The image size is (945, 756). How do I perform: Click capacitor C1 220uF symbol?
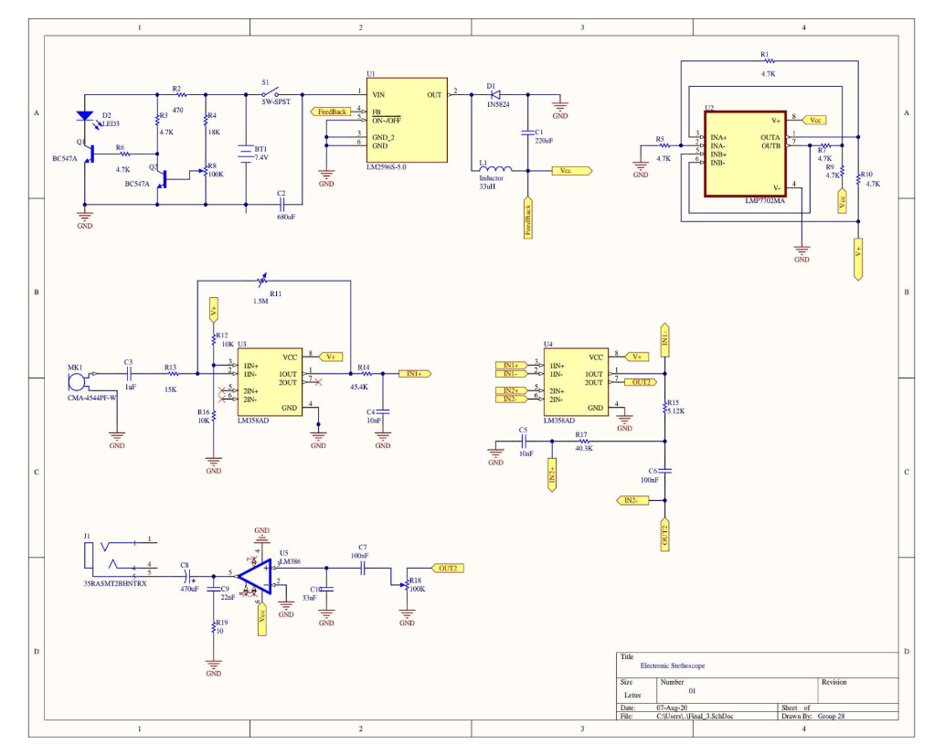527,133
